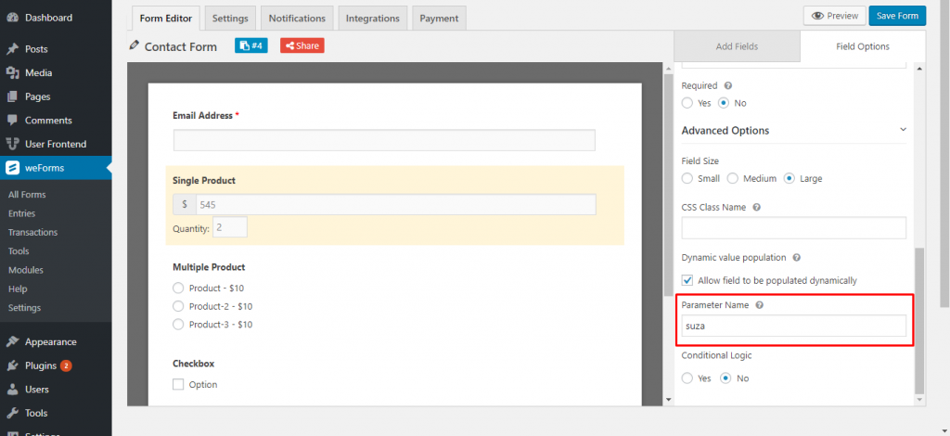The image size is (950, 436).
Task: Open Transactions submenu link
Action: [x=33, y=232]
